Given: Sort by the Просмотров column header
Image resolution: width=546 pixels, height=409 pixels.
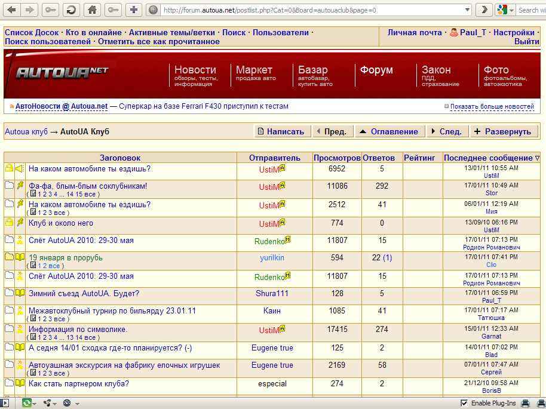Looking at the screenshot, I should pos(337,158).
